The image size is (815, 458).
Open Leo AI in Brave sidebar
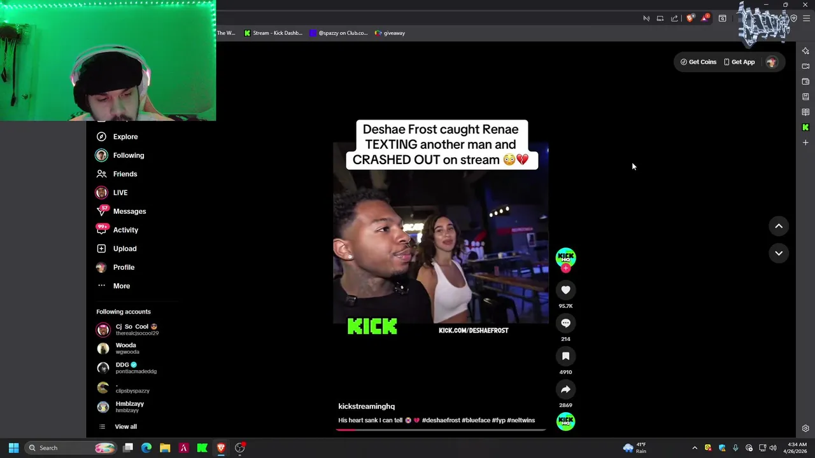[x=805, y=51]
